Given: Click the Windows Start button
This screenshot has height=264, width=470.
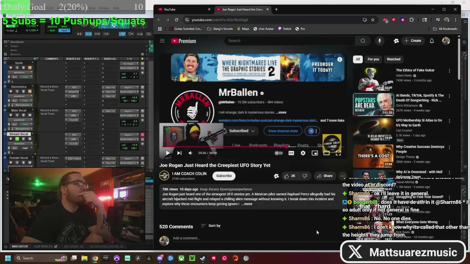Looking at the screenshot, I should point(8,258).
